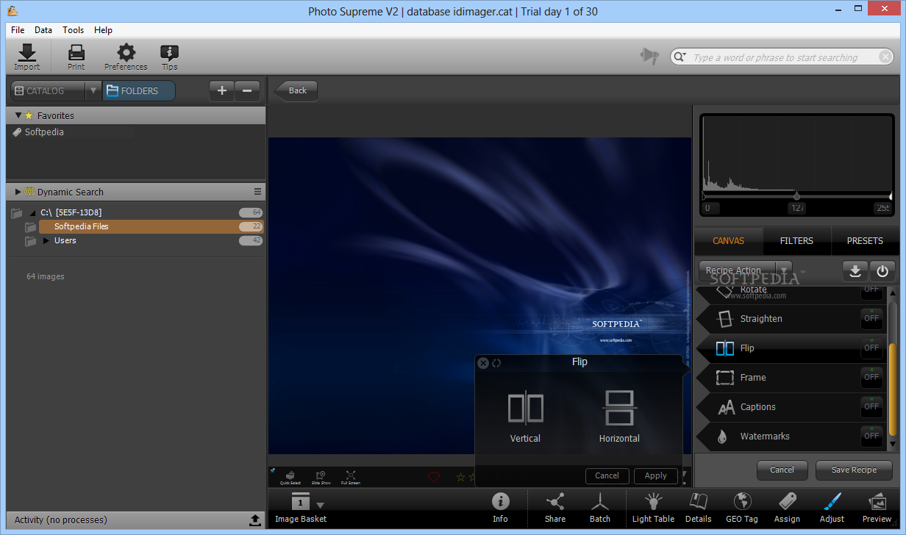The height and width of the screenshot is (535, 906).
Task: Click Cancel next to Save Recipe
Action: pos(782,470)
